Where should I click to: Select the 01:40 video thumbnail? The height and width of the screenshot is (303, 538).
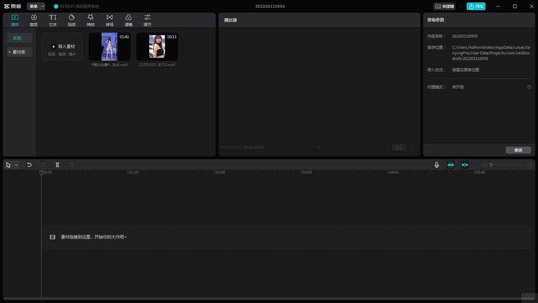pos(110,47)
